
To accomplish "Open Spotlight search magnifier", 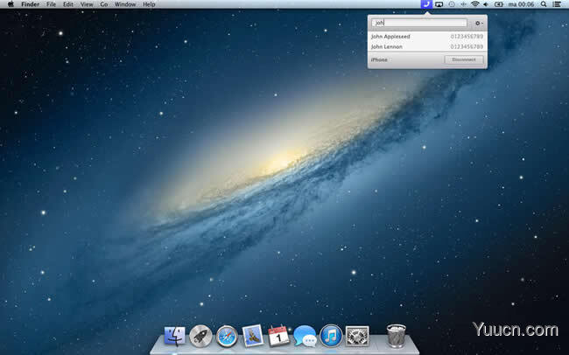I will 544,4.
